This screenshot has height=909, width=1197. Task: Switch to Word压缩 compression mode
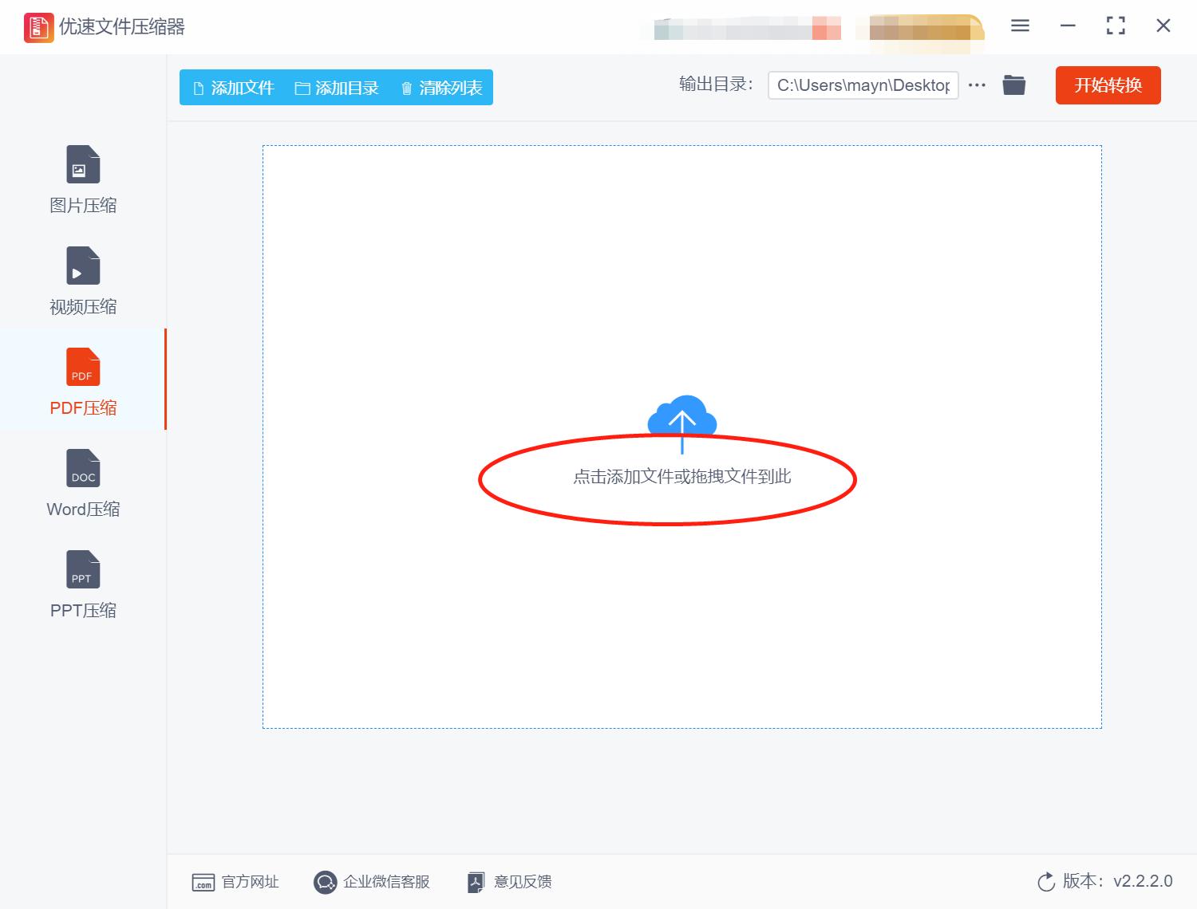tap(82, 482)
